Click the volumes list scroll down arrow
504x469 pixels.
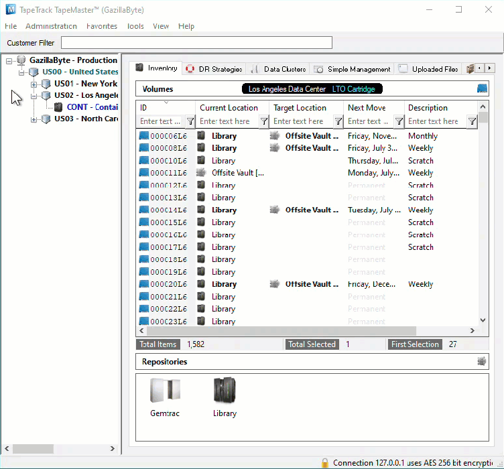click(483, 320)
